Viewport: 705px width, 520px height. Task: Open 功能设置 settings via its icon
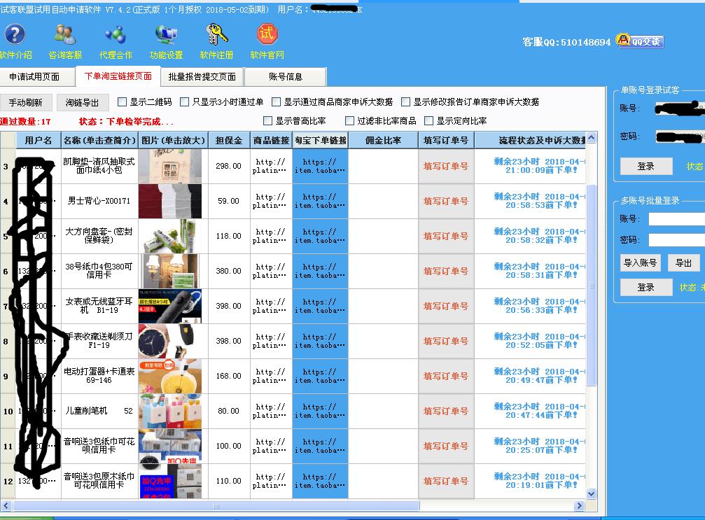[164, 36]
